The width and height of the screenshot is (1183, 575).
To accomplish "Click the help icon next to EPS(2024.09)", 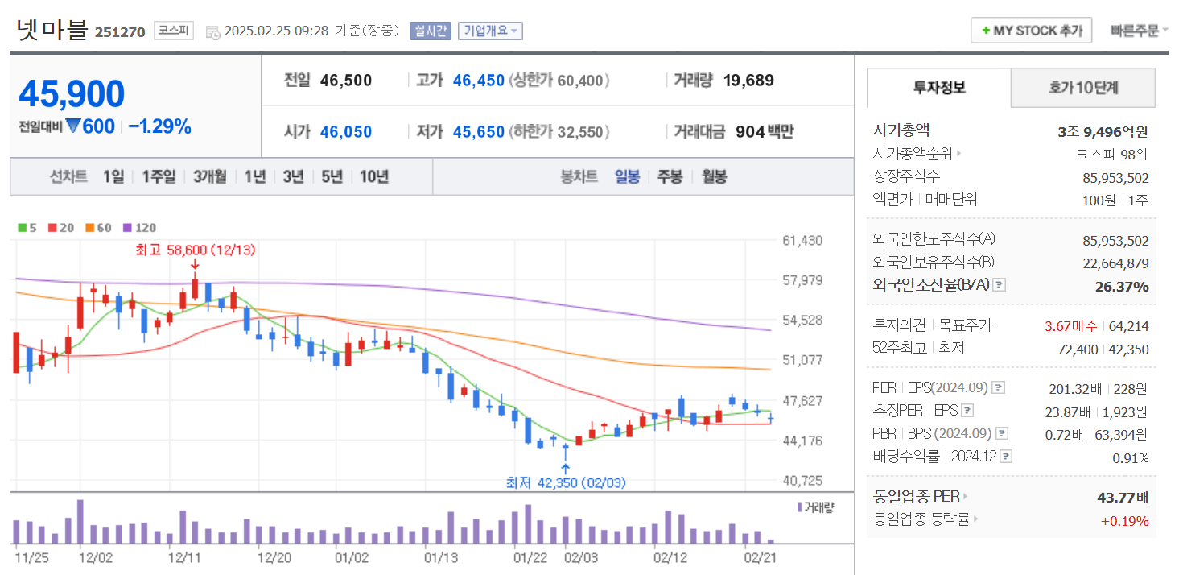I will (x=999, y=387).
